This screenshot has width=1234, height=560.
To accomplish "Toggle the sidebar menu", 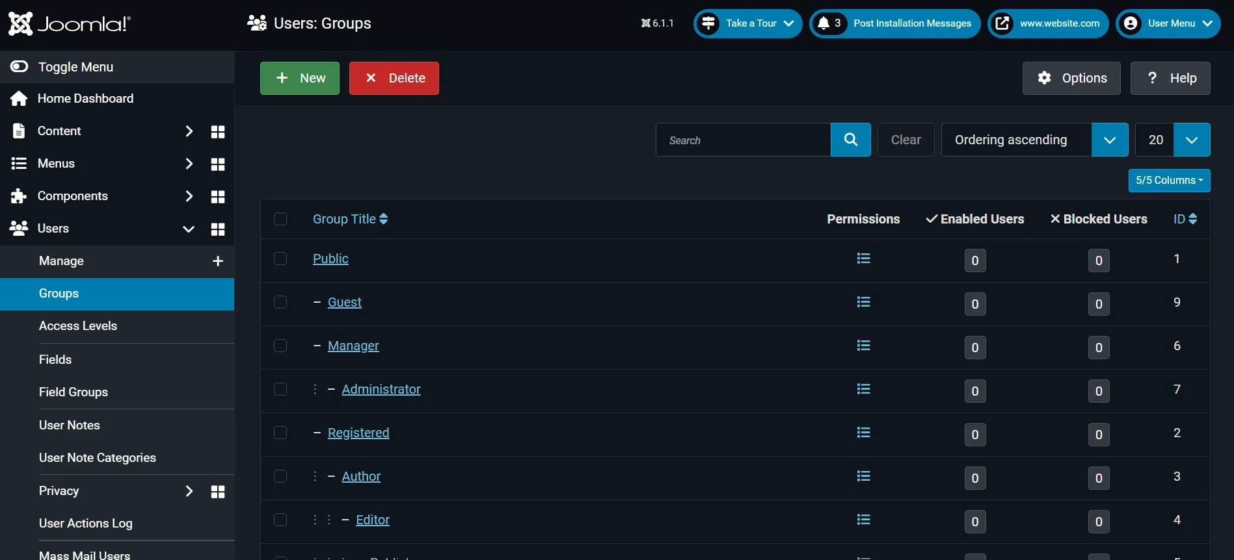I will (x=117, y=67).
